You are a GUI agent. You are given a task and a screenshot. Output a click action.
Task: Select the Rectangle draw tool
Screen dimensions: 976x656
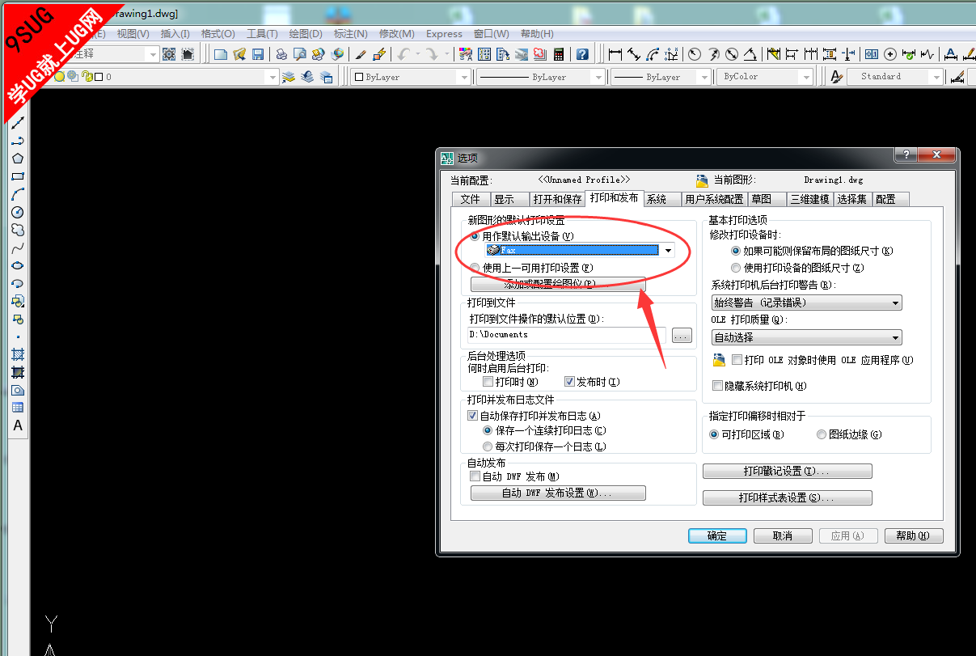[18, 176]
